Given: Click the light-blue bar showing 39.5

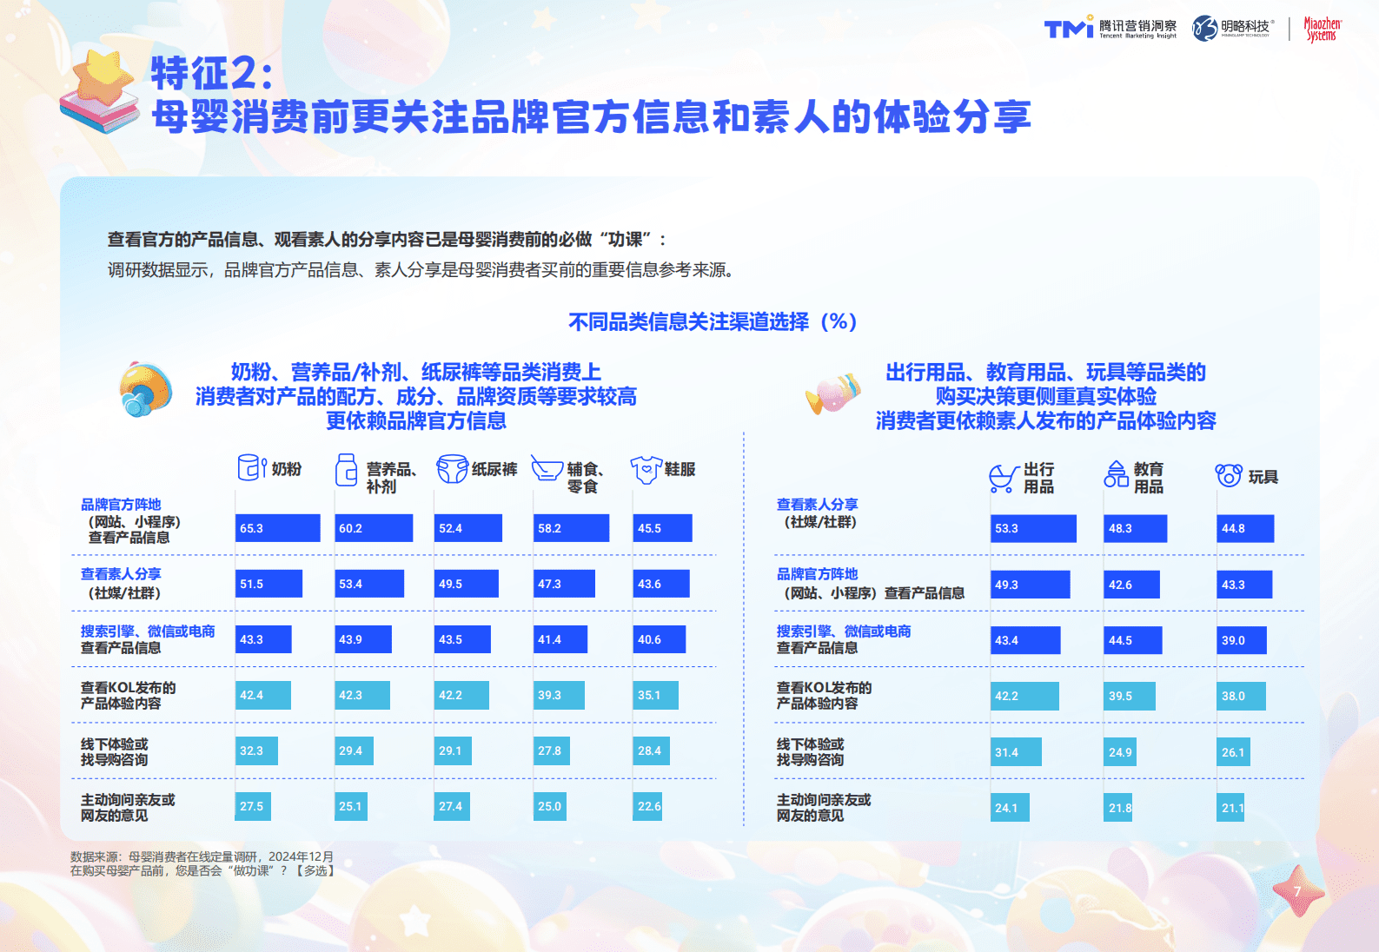Looking at the screenshot, I should tap(1130, 696).
